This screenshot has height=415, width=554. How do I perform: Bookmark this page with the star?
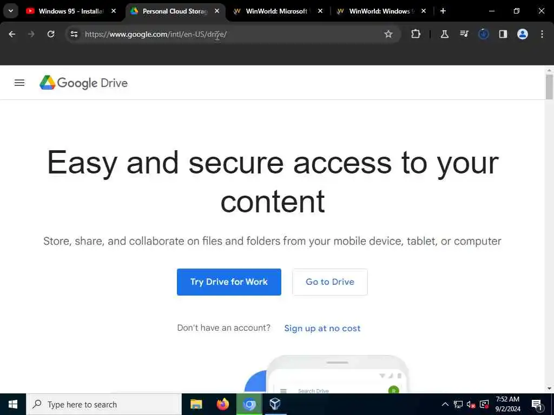[x=388, y=34]
